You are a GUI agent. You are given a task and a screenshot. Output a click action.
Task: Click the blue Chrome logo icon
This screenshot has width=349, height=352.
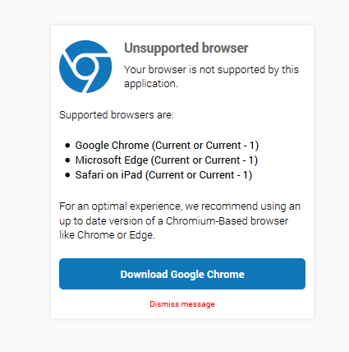[x=85, y=67]
